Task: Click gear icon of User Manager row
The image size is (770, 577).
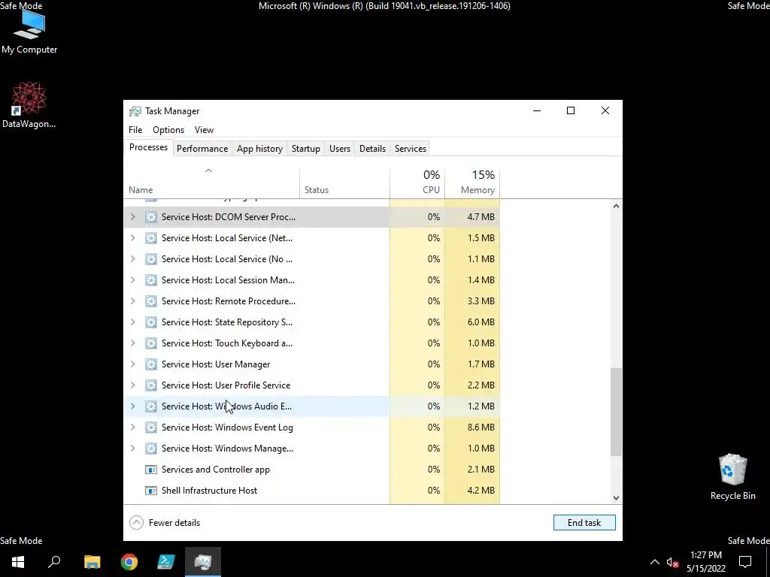Action: (x=150, y=364)
